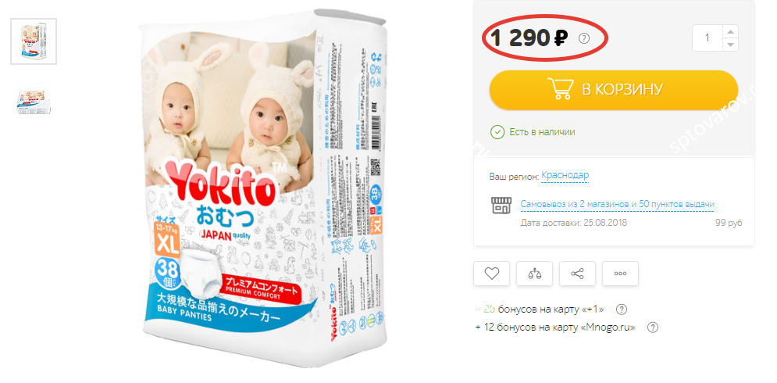Open Самовывоз из 2 магазинов link
The width and height of the screenshot is (777, 383).
click(618, 205)
